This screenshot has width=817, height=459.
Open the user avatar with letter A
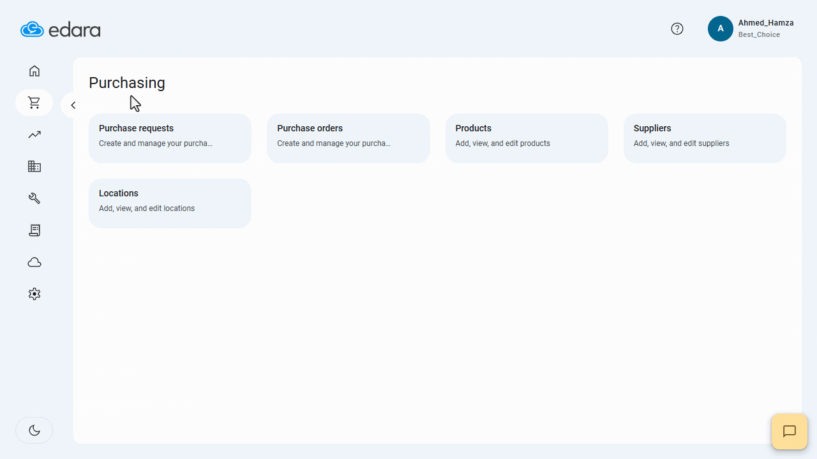(x=721, y=29)
